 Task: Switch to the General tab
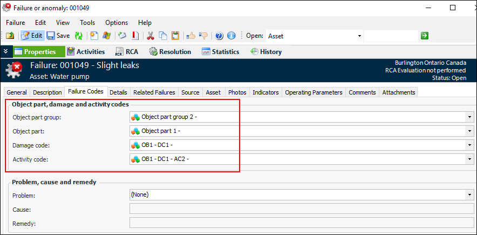pos(17,92)
